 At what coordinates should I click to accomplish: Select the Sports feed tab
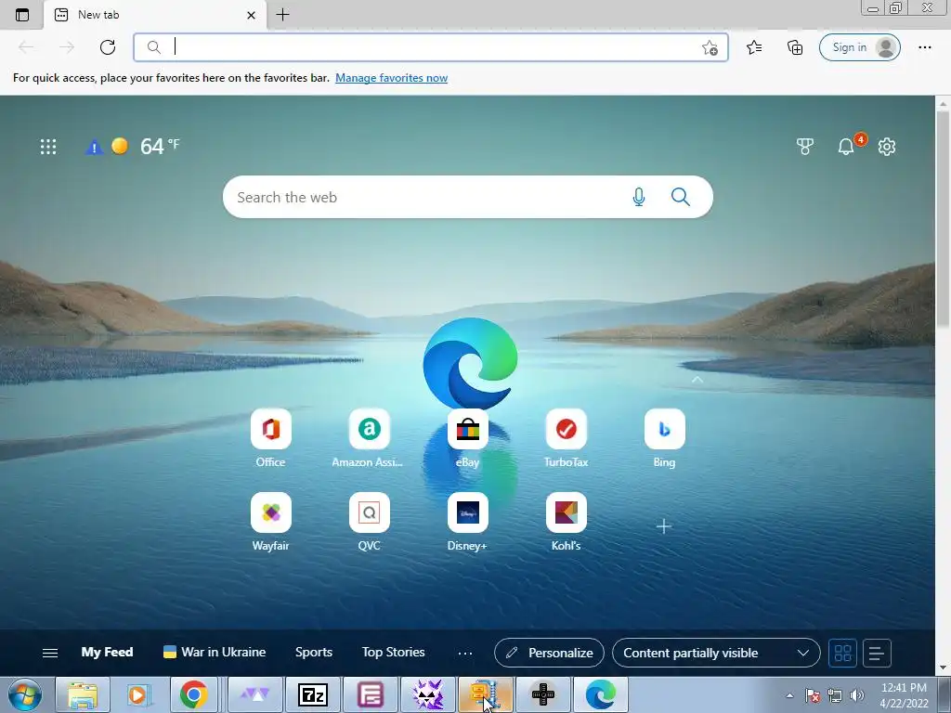click(314, 653)
